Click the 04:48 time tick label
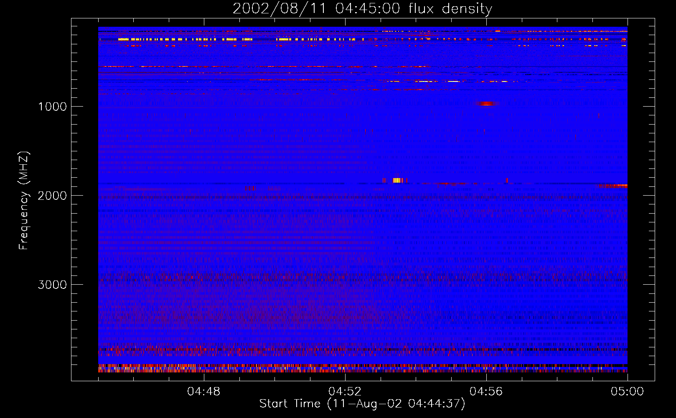 [204, 391]
